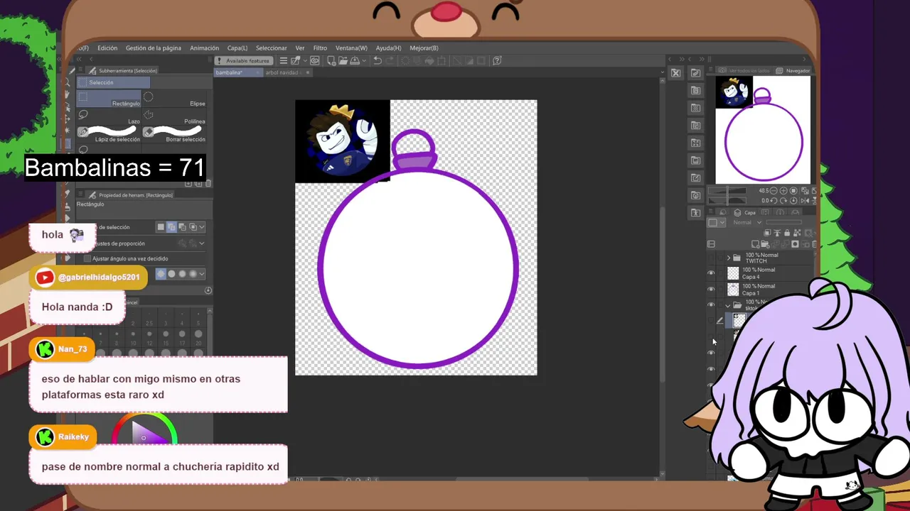The width and height of the screenshot is (910, 511).
Task: Adjust the Navigator rotation slider
Action: tap(727, 201)
